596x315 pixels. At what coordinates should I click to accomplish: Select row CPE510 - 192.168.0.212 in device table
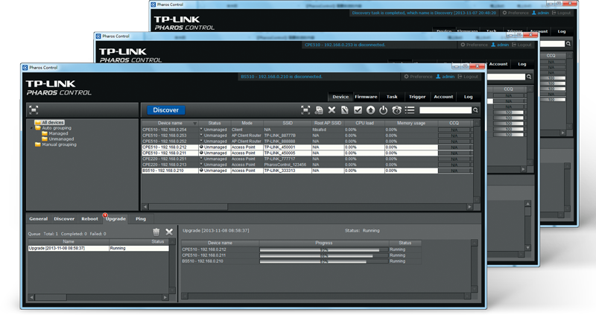pyautogui.click(x=307, y=147)
